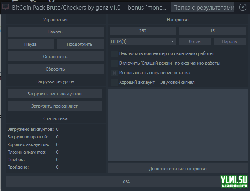The width and height of the screenshot is (250, 191).
Task: Click the 0% progress bar
Action: (126, 182)
